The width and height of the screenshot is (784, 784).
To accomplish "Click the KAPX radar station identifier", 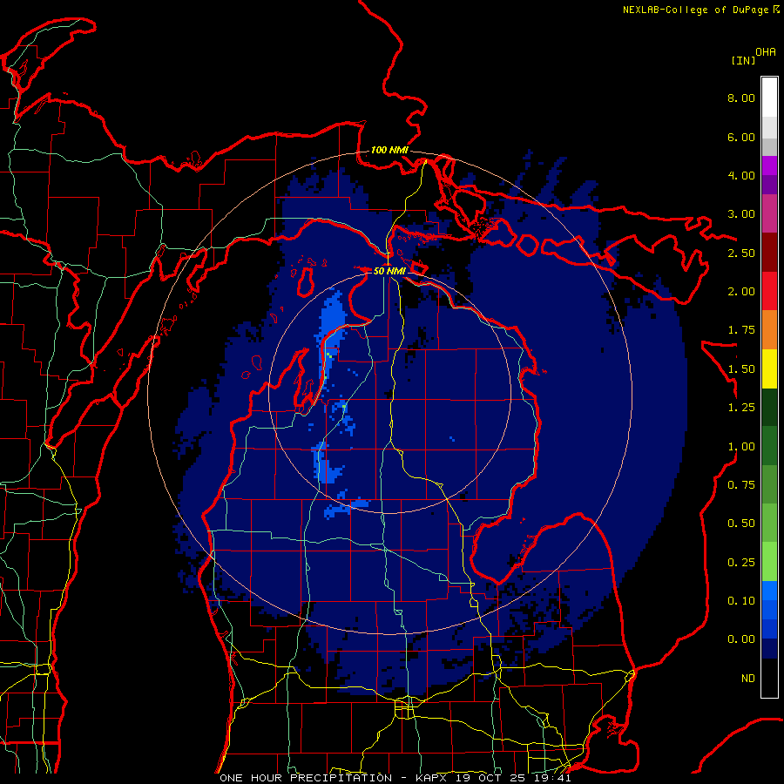I will coord(433,778).
